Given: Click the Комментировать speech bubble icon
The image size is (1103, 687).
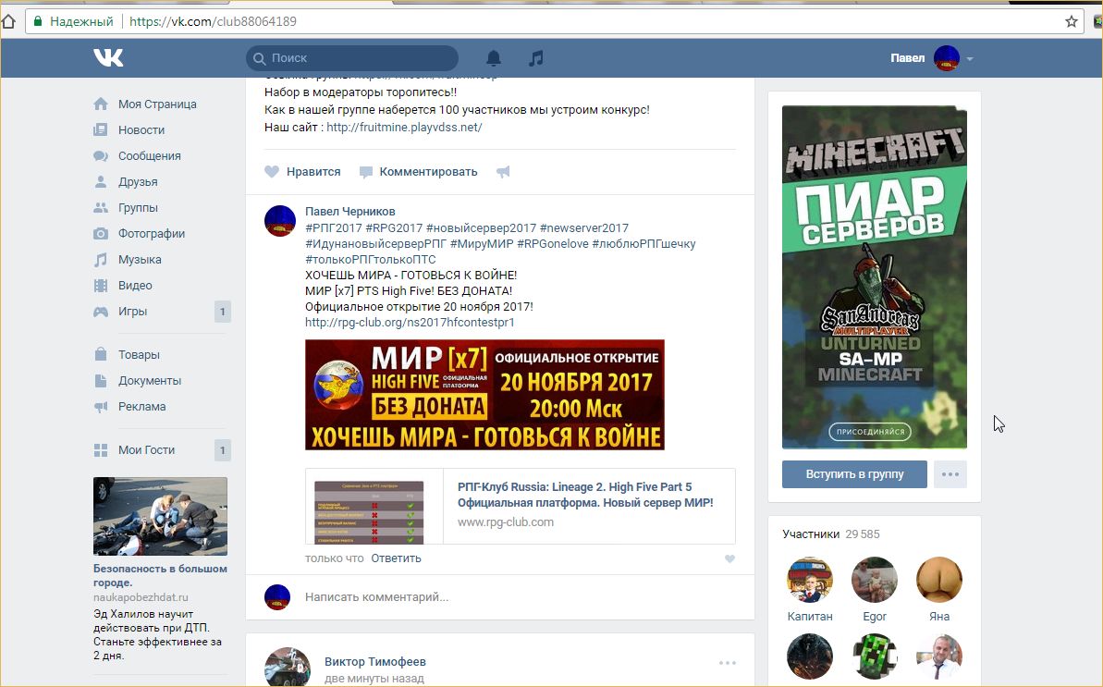Looking at the screenshot, I should 366,172.
